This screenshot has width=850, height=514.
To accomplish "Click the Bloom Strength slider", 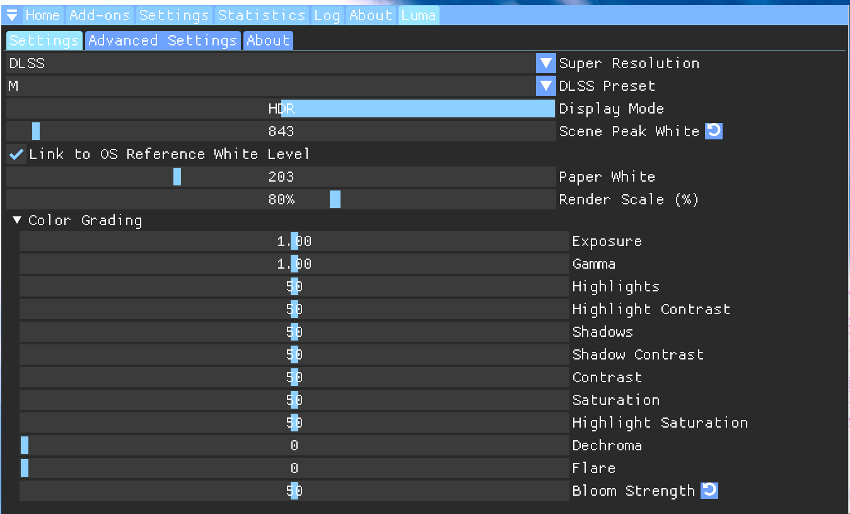I will coord(294,491).
